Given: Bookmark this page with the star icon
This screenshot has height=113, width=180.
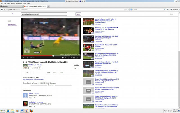Looking at the screenshot, I should [x=125, y=10].
